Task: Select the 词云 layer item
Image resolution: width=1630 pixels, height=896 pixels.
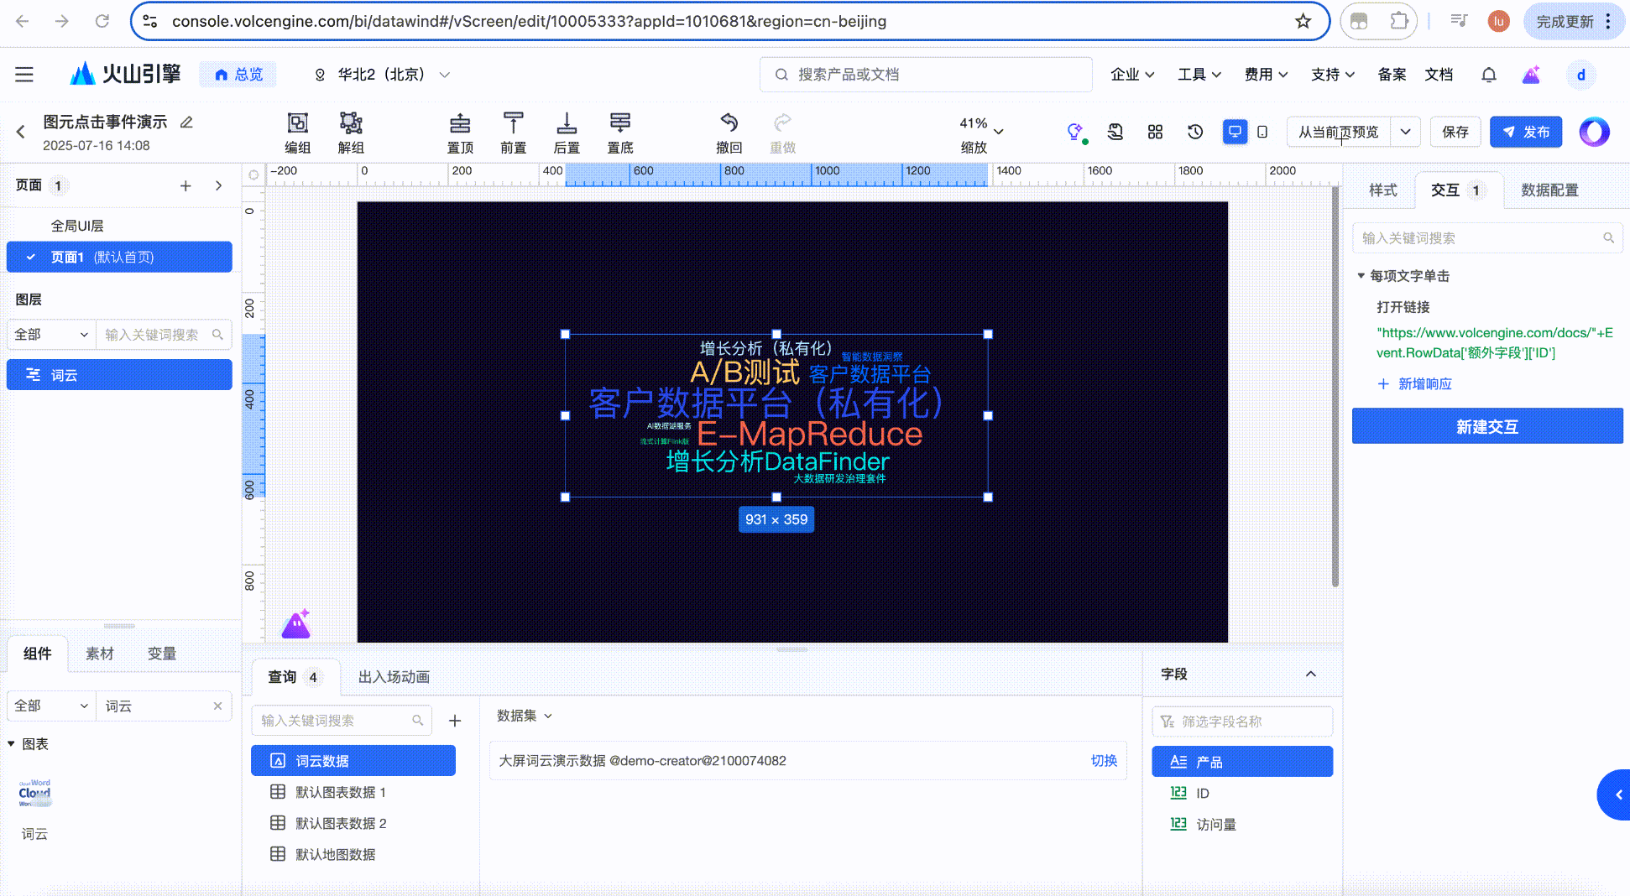Action: (x=119, y=375)
